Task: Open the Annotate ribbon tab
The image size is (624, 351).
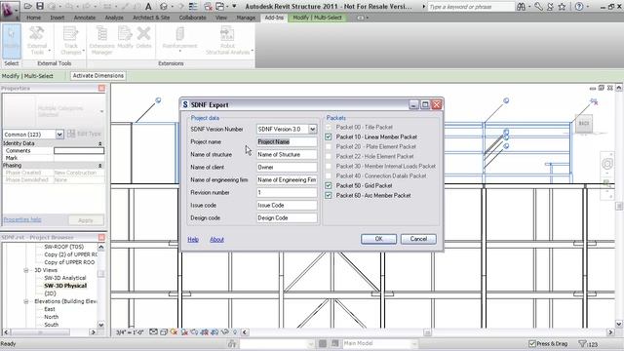Action: click(x=85, y=18)
